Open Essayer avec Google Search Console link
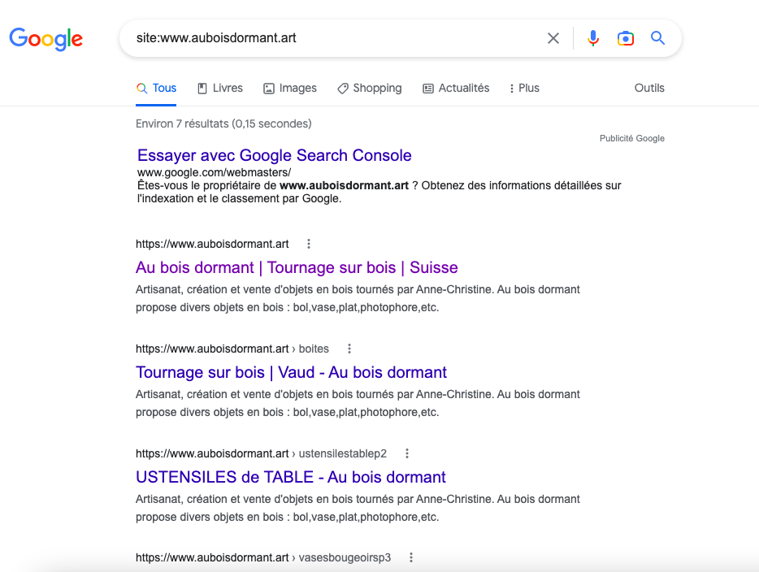Screen dimensions: 759x572 [275, 155]
